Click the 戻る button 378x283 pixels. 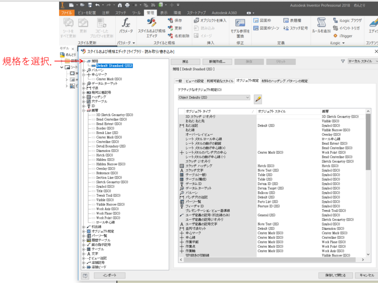(185, 62)
